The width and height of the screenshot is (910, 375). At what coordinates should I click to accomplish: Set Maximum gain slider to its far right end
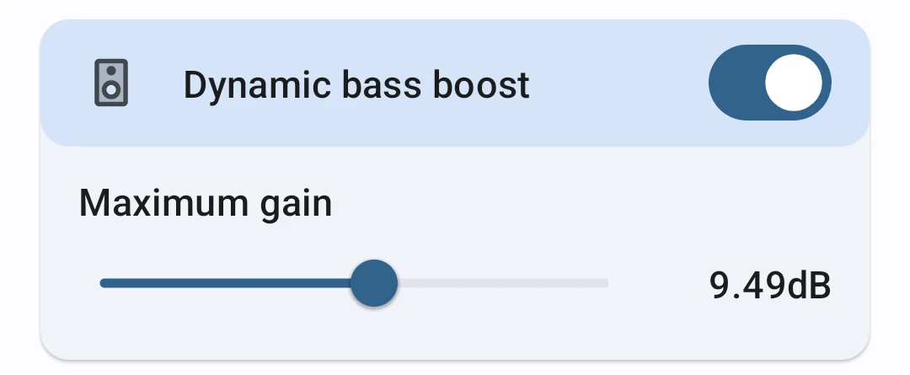click(607, 283)
